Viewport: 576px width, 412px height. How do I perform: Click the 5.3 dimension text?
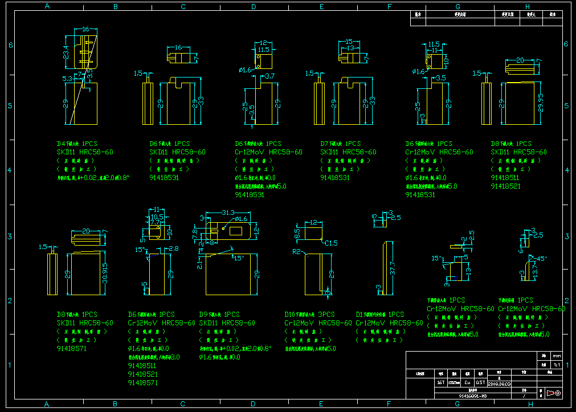click(x=67, y=79)
